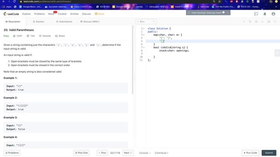Open the leetcode bookmark
Viewport: 280px width, 157px height.
203,7
